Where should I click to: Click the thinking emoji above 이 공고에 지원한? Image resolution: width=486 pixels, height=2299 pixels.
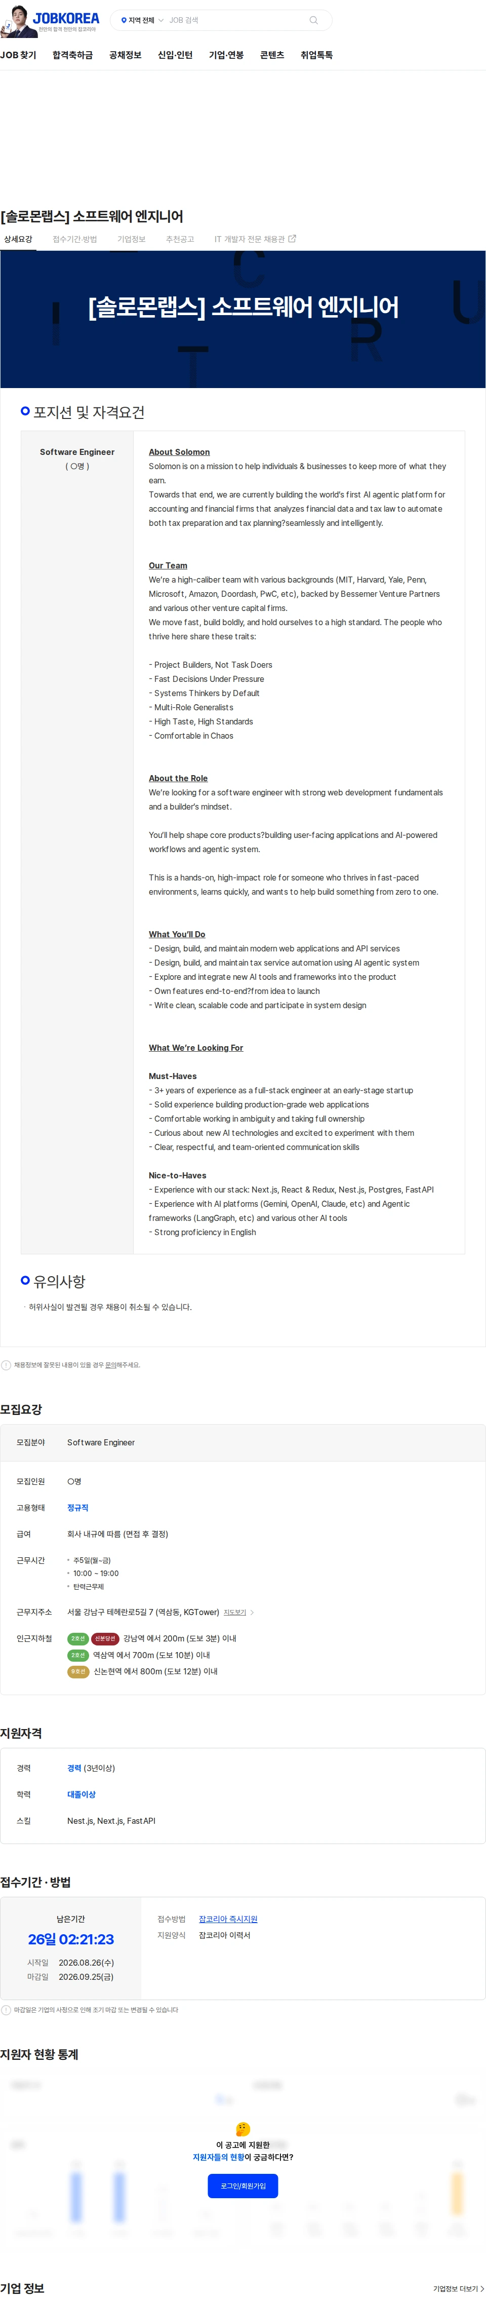[x=242, y=2129]
